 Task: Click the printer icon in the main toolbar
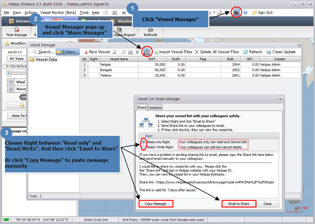point(124,13)
